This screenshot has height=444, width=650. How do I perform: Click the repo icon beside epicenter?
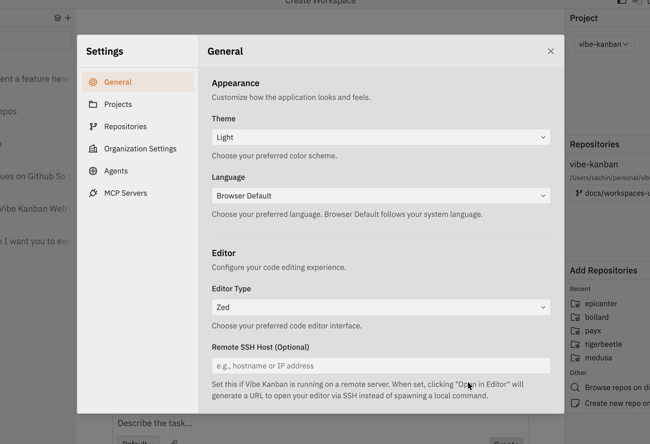coord(576,304)
